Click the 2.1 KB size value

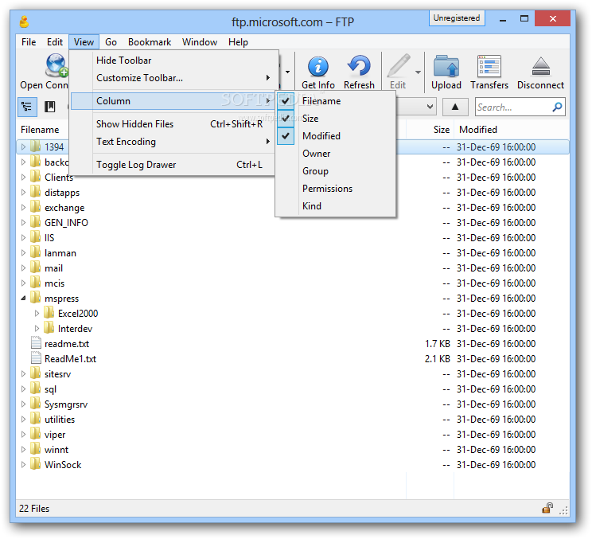point(437,359)
